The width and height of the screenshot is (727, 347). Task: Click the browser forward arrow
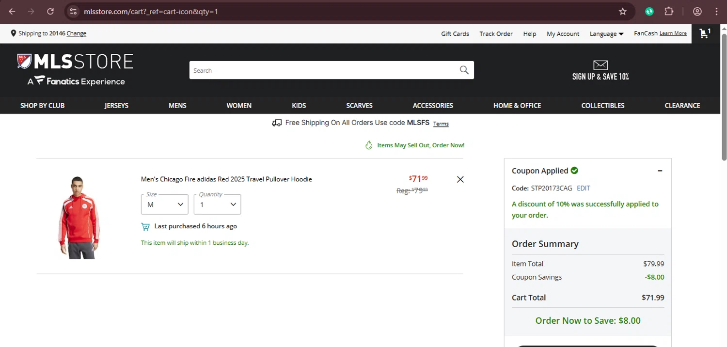coord(31,12)
